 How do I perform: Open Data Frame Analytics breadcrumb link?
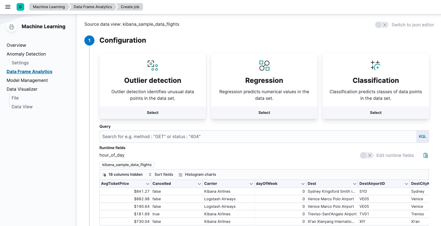[x=92, y=7]
